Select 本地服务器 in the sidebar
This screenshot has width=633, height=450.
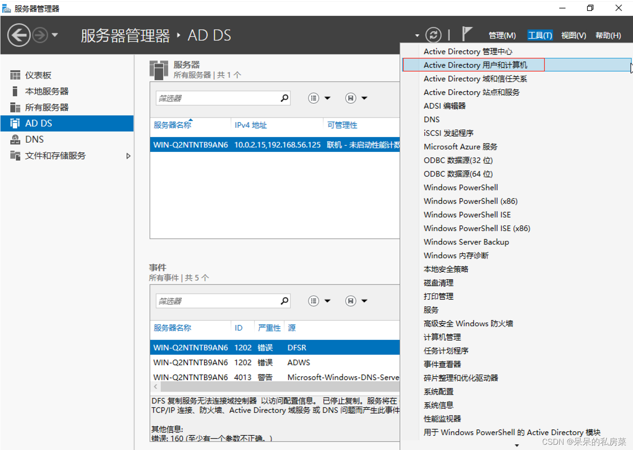[x=67, y=91]
